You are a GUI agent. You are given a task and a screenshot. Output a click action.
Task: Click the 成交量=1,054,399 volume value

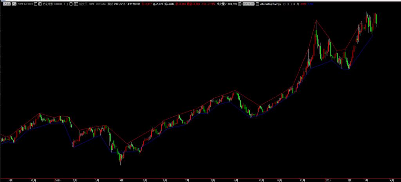[x=227, y=4]
